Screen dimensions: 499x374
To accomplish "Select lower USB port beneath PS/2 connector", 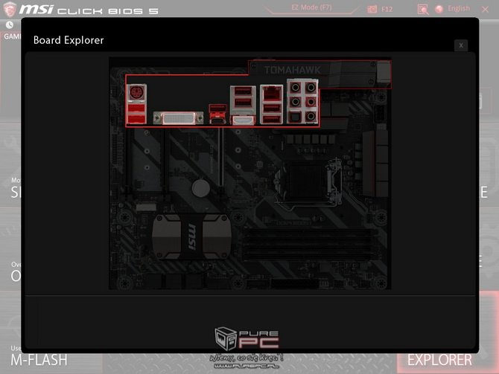I will pyautogui.click(x=137, y=119).
